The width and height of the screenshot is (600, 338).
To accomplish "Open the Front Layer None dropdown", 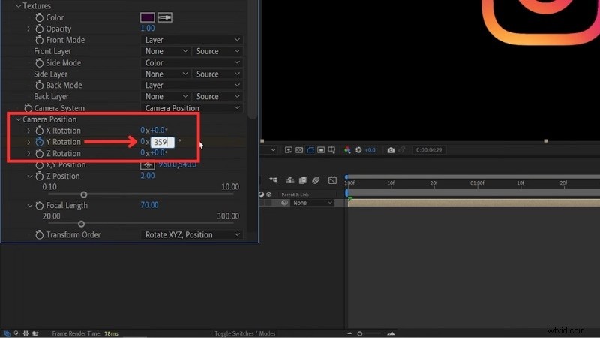I will [x=166, y=51].
